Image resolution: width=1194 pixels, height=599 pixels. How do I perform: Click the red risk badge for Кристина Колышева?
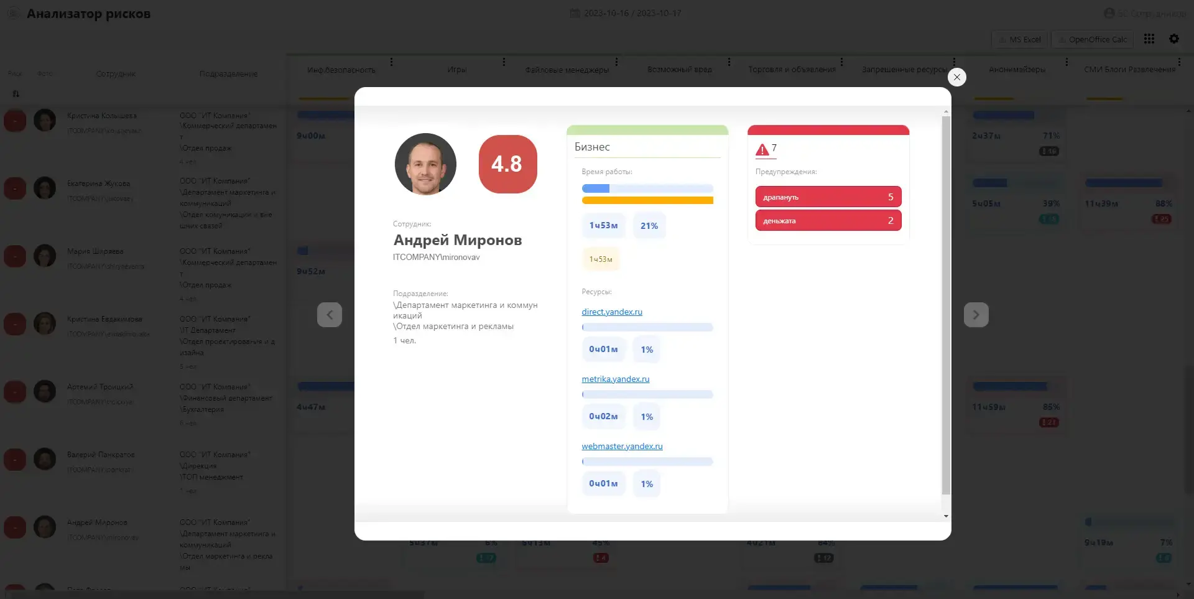tap(15, 120)
